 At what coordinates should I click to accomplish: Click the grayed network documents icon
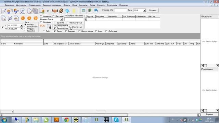click(35, 11)
